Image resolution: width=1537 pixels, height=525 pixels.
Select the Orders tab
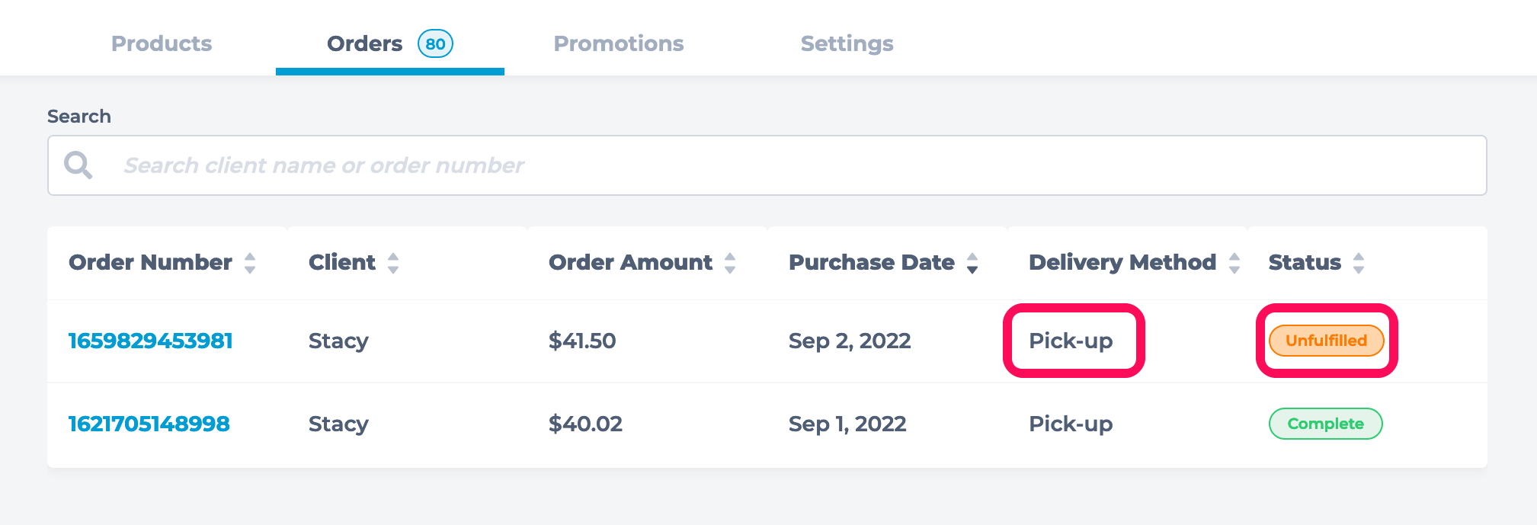point(390,43)
